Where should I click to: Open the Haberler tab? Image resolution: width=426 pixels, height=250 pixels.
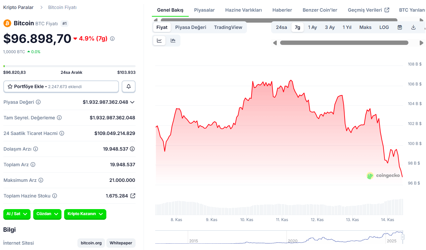coord(282,10)
